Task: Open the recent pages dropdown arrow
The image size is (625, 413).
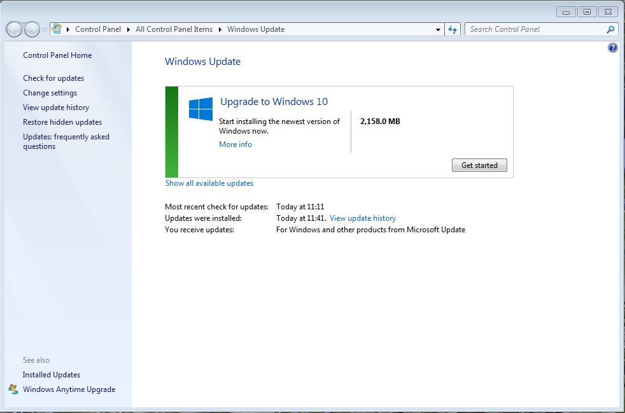Action: tap(45, 29)
